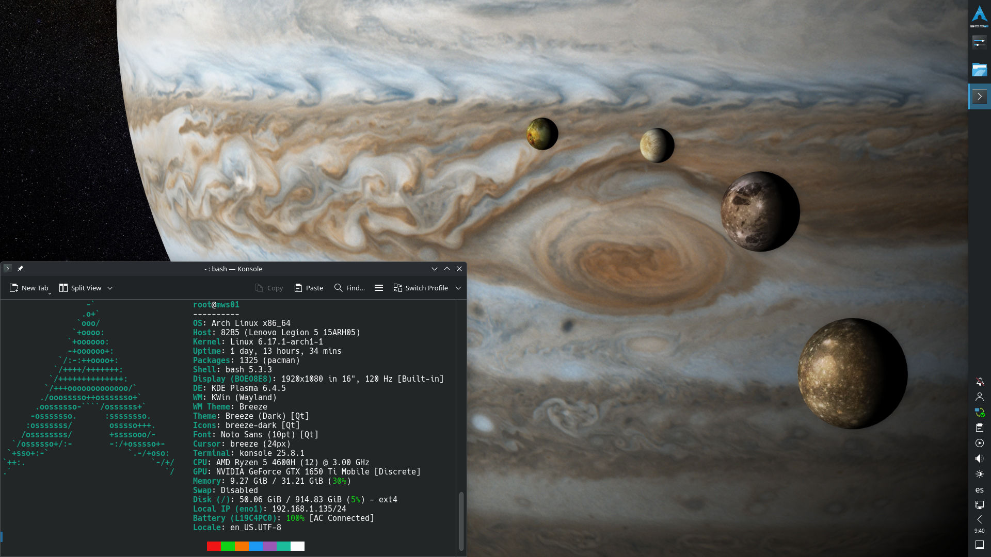Click the Find... button

point(349,288)
